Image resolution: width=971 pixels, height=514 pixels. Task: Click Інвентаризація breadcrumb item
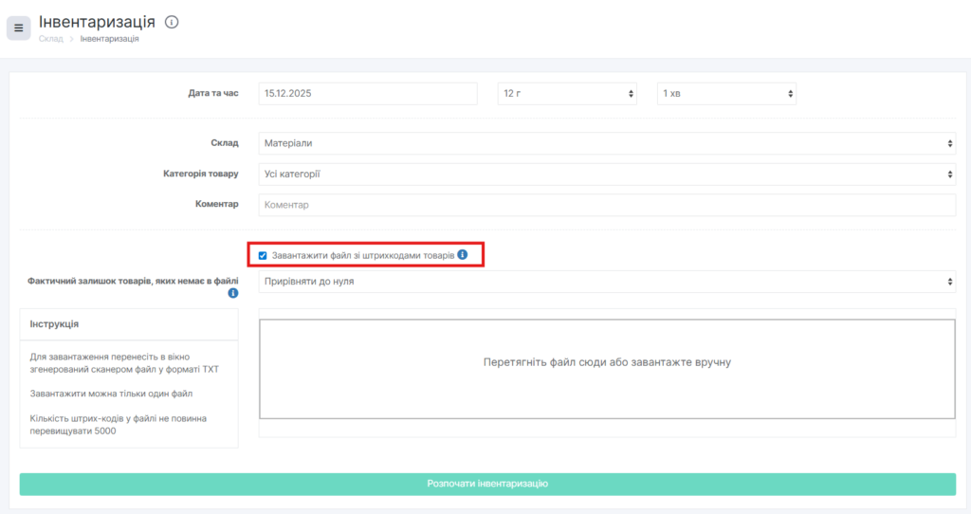(109, 39)
